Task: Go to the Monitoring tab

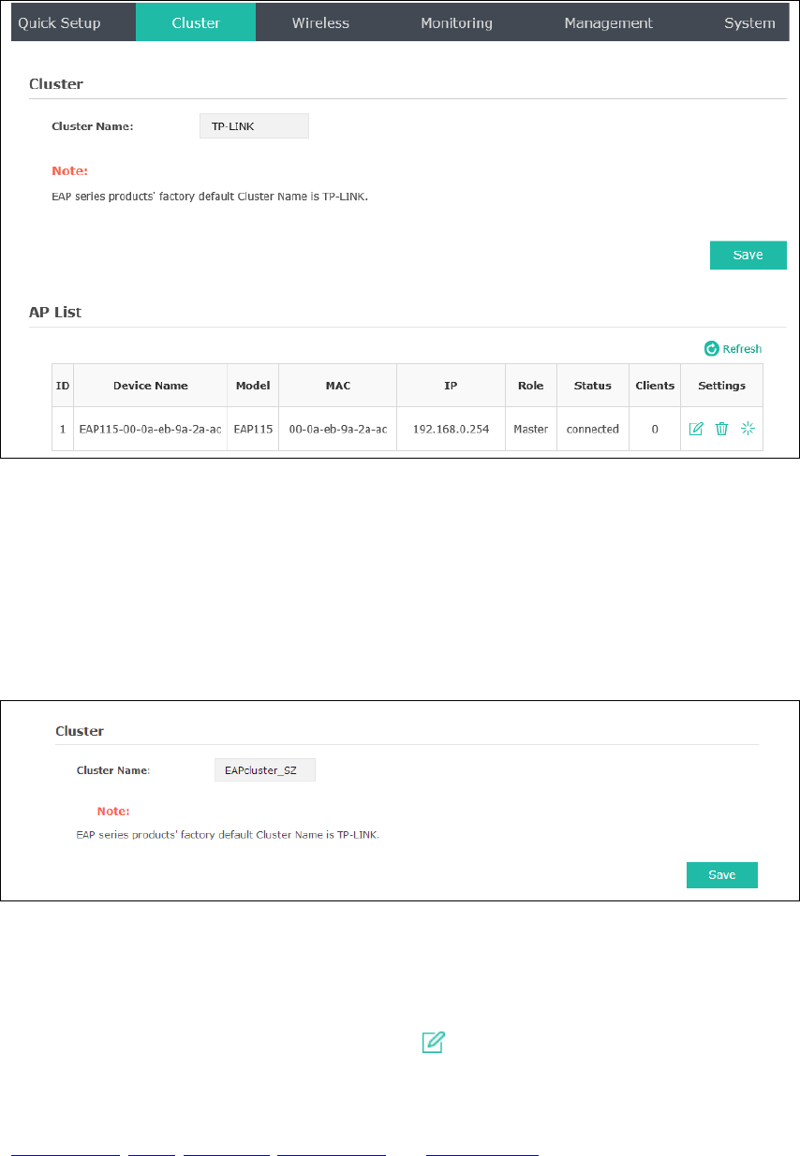Action: point(456,23)
